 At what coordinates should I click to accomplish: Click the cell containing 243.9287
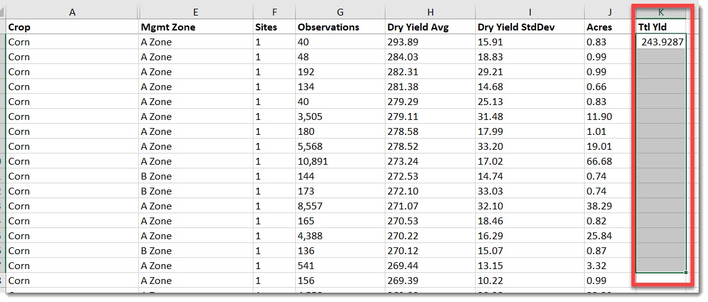click(661, 42)
